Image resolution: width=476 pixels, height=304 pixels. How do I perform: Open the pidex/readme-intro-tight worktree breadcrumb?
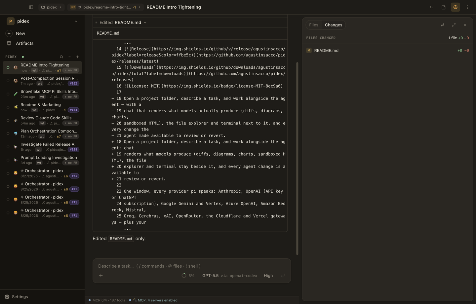point(105,7)
